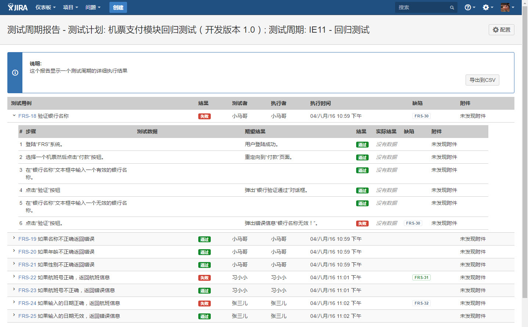Open the 仪表板 dropdown menu
The image size is (528, 327).
click(46, 7)
